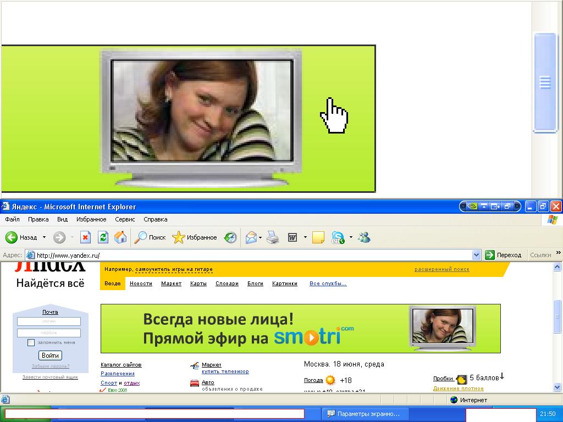Open the Файл menu

click(12, 219)
